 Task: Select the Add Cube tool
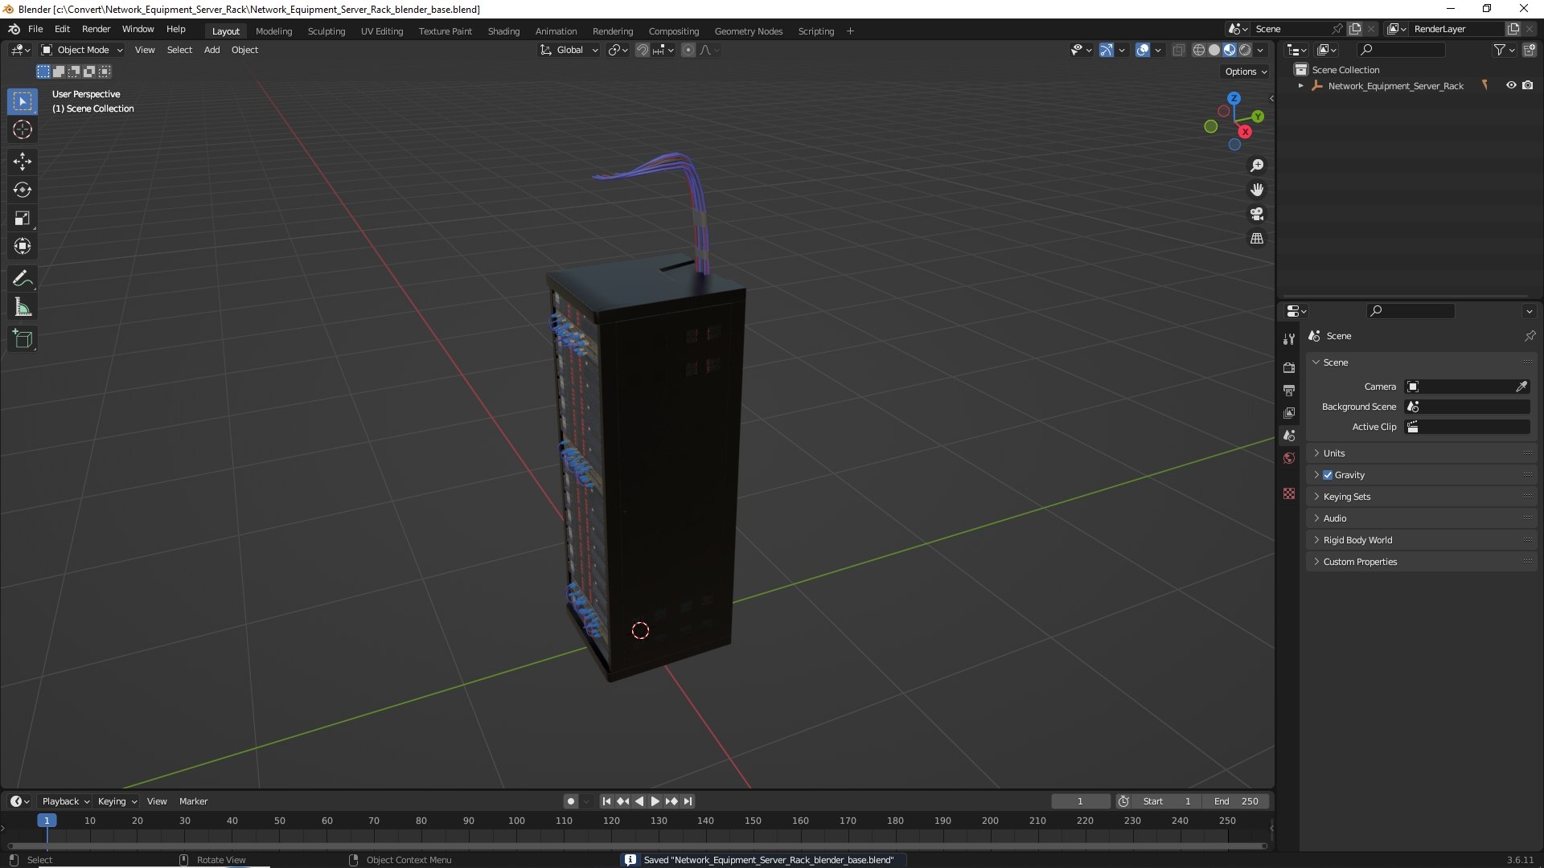pos(23,339)
